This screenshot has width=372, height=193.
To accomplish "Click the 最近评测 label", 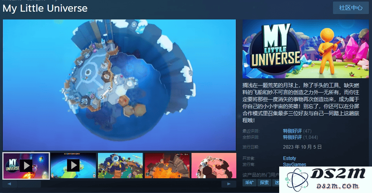I will [251, 131].
